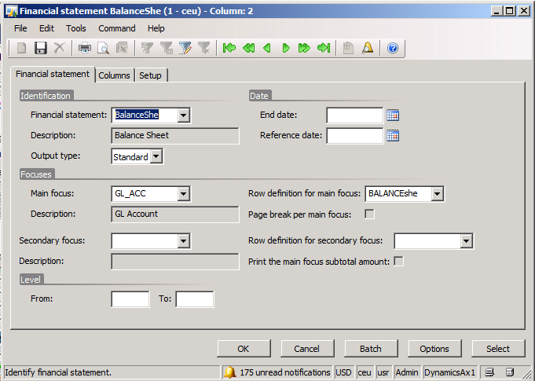The width and height of the screenshot is (535, 381).
Task: Click usr layer in status bar
Action: pyautogui.click(x=383, y=372)
